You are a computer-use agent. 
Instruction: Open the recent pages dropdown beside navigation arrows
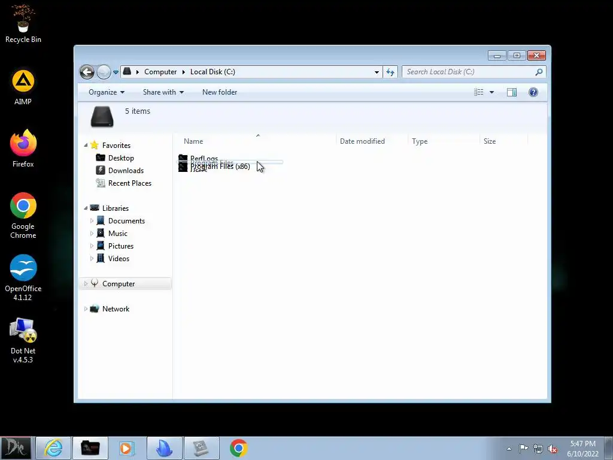116,72
